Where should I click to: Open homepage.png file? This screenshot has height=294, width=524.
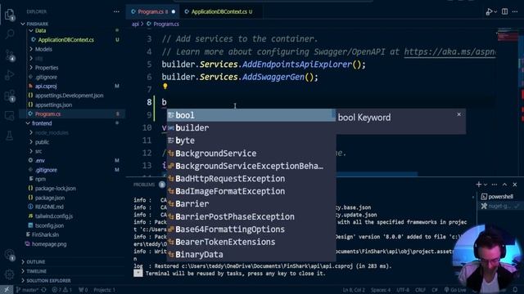click(49, 244)
